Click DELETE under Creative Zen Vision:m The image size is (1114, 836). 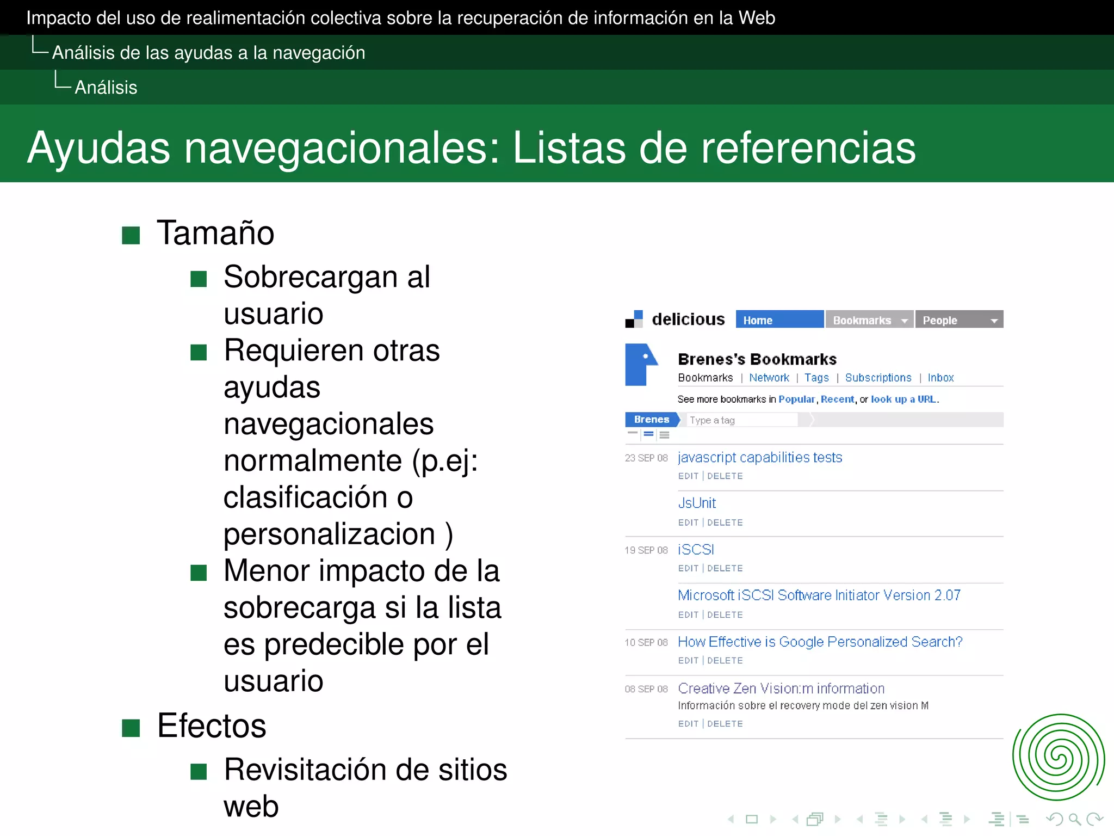pyautogui.click(x=725, y=723)
